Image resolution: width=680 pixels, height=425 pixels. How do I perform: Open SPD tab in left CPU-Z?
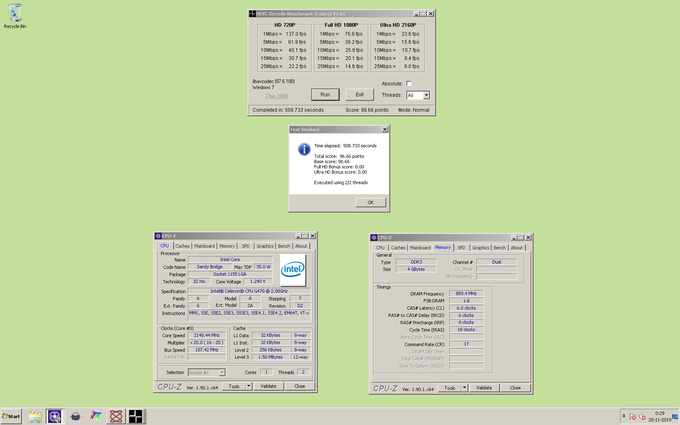(246, 246)
